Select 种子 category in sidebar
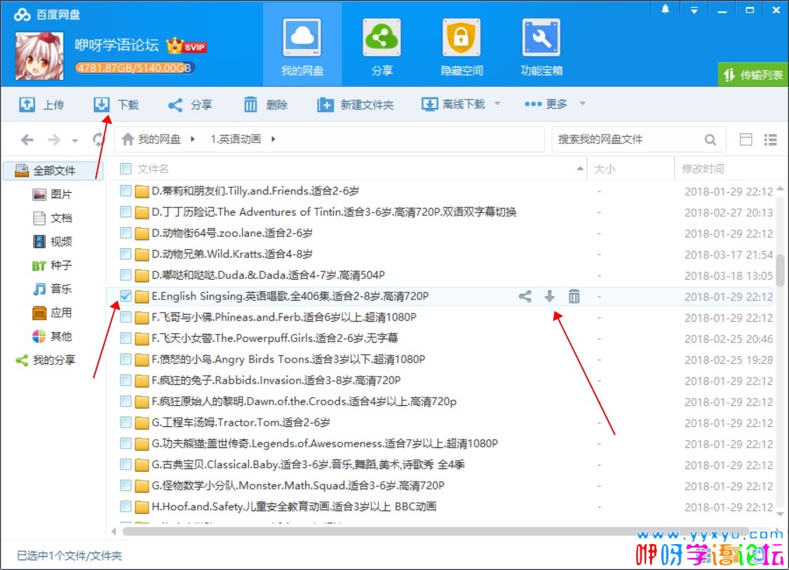Screen dimensions: 789x570 point(53,265)
